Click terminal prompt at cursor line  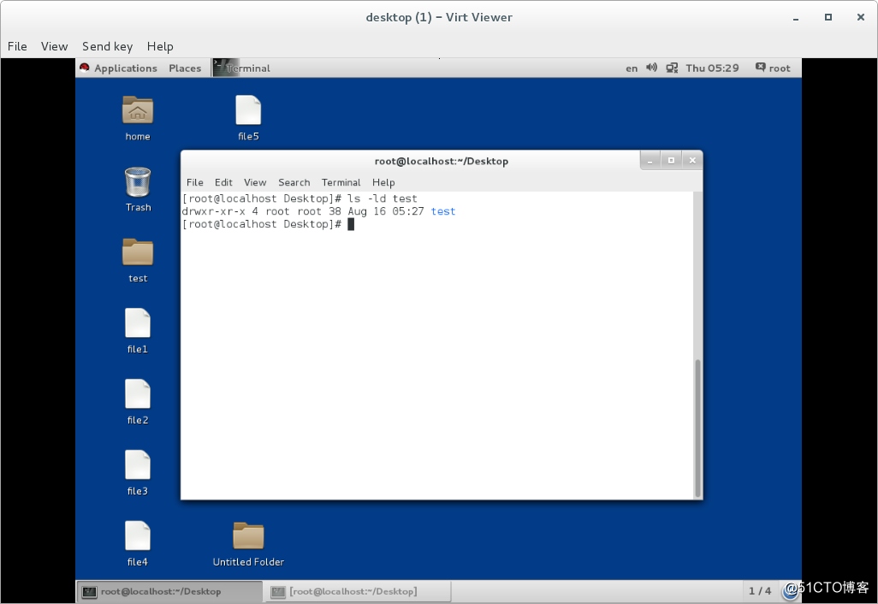click(262, 224)
